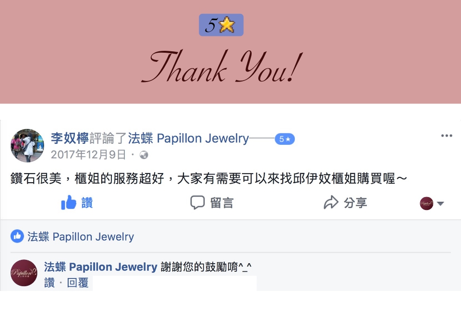Open the 李奴檸 profile name link
461x314 pixels.
click(70, 138)
